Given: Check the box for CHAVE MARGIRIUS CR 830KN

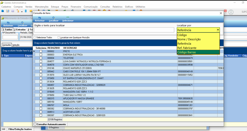Looking at the screenshot, I should [41, 68].
